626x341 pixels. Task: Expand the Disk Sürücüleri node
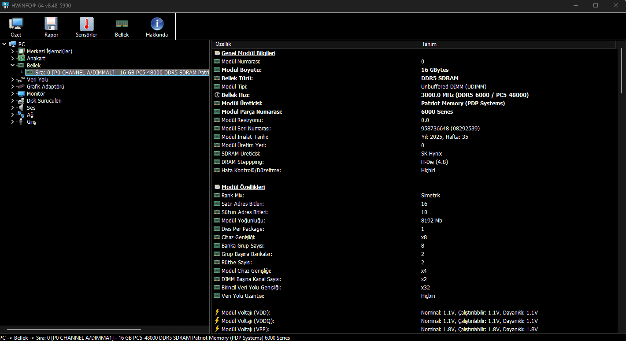pos(12,100)
